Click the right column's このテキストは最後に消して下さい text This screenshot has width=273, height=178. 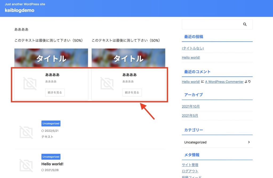126,40
